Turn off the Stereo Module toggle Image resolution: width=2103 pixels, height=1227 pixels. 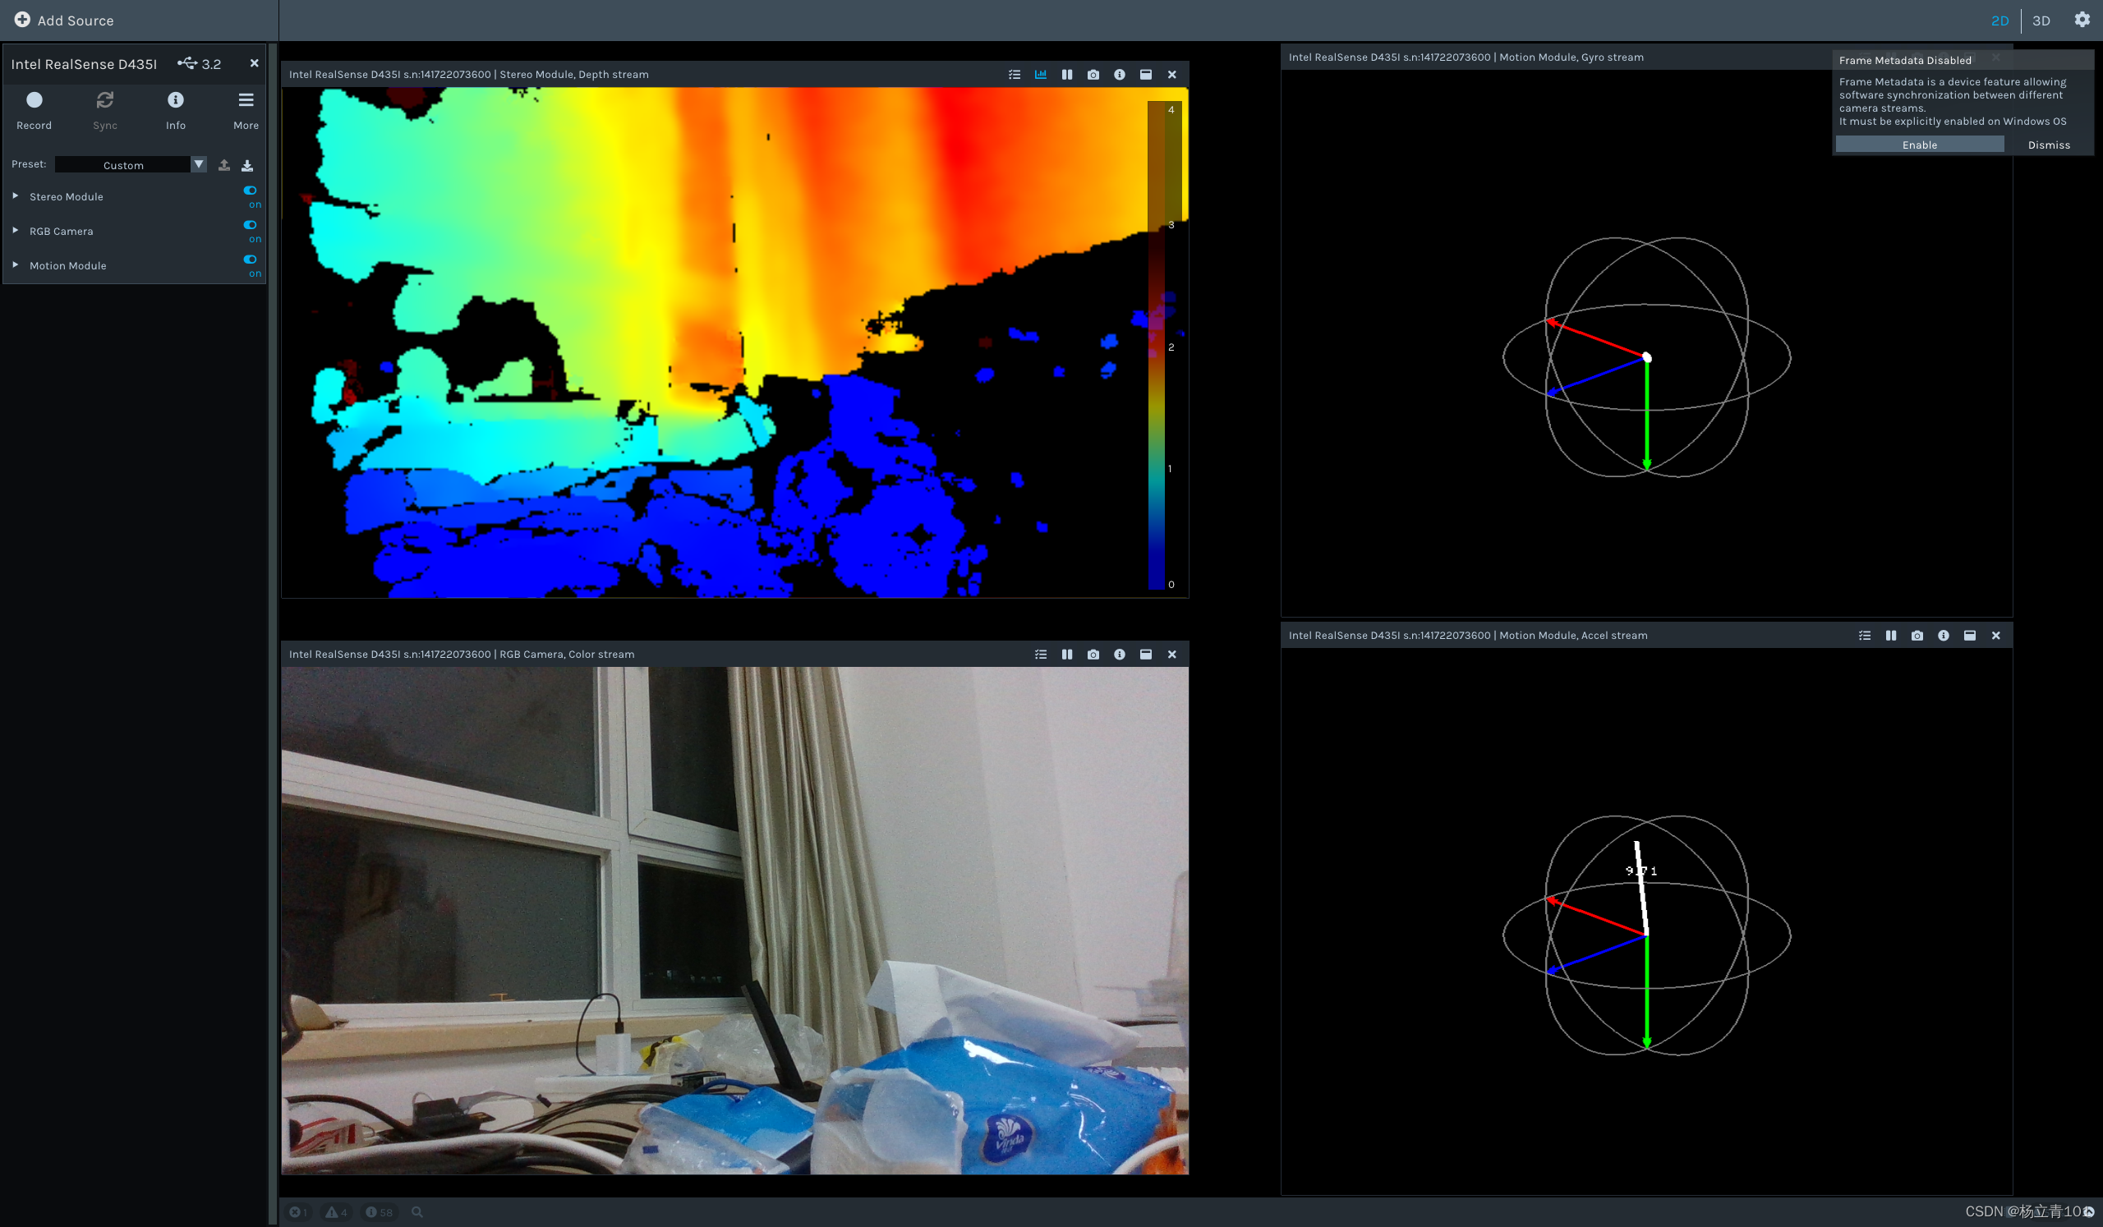point(250,191)
